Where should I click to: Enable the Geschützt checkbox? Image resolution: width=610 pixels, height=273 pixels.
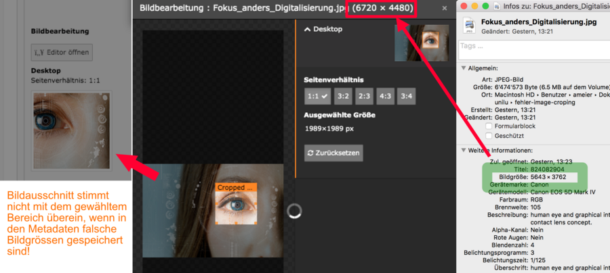489,136
